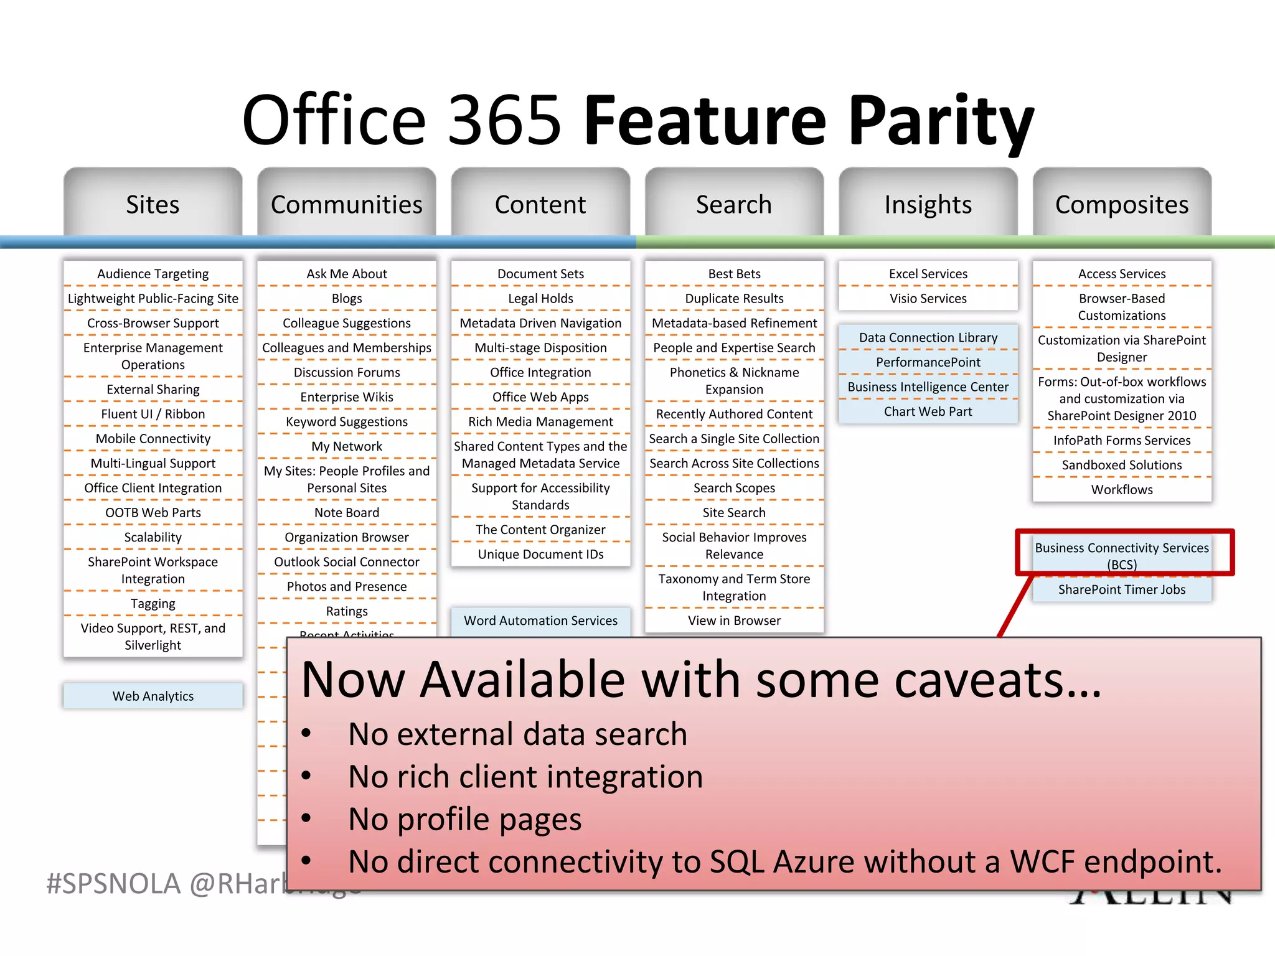
Task: Click Organization Browser entry
Action: click(347, 537)
